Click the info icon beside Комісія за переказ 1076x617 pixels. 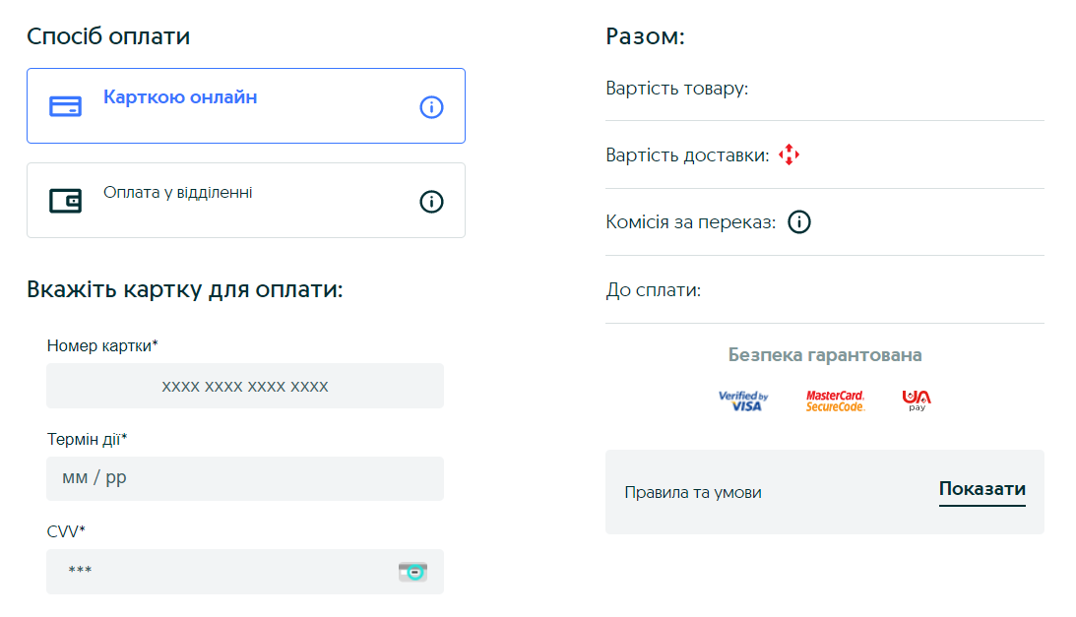(x=798, y=222)
